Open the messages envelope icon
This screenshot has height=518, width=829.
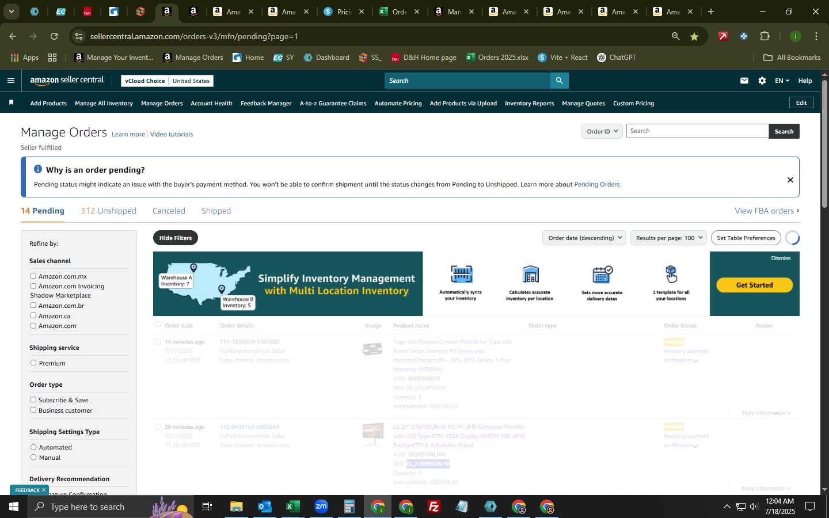point(744,81)
